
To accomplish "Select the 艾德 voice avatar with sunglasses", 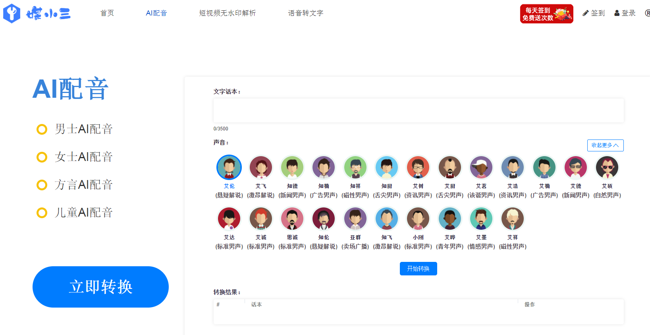I will 576,167.
